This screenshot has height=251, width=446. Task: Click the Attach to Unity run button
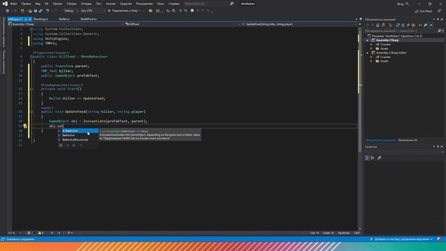(x=124, y=11)
